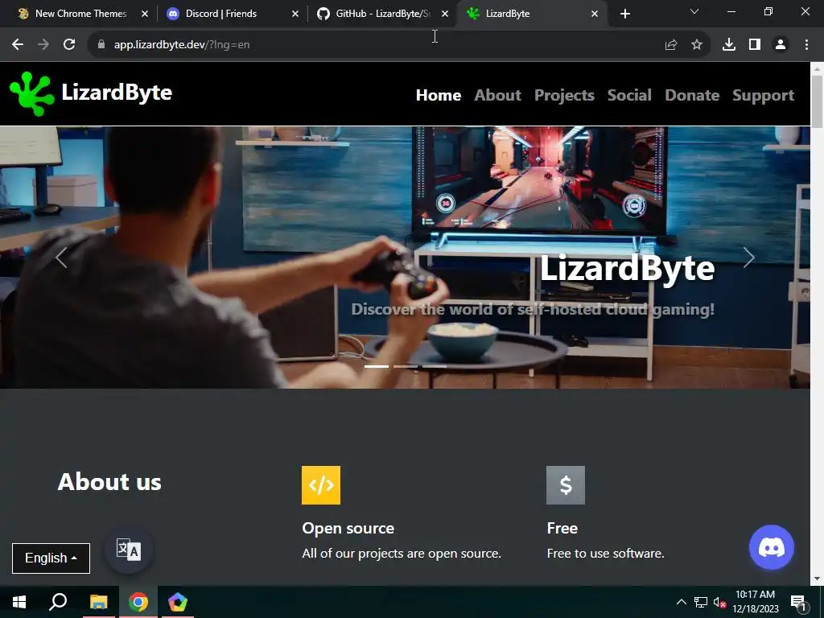
Task: Go back with the browser back arrow
Action: 18,45
